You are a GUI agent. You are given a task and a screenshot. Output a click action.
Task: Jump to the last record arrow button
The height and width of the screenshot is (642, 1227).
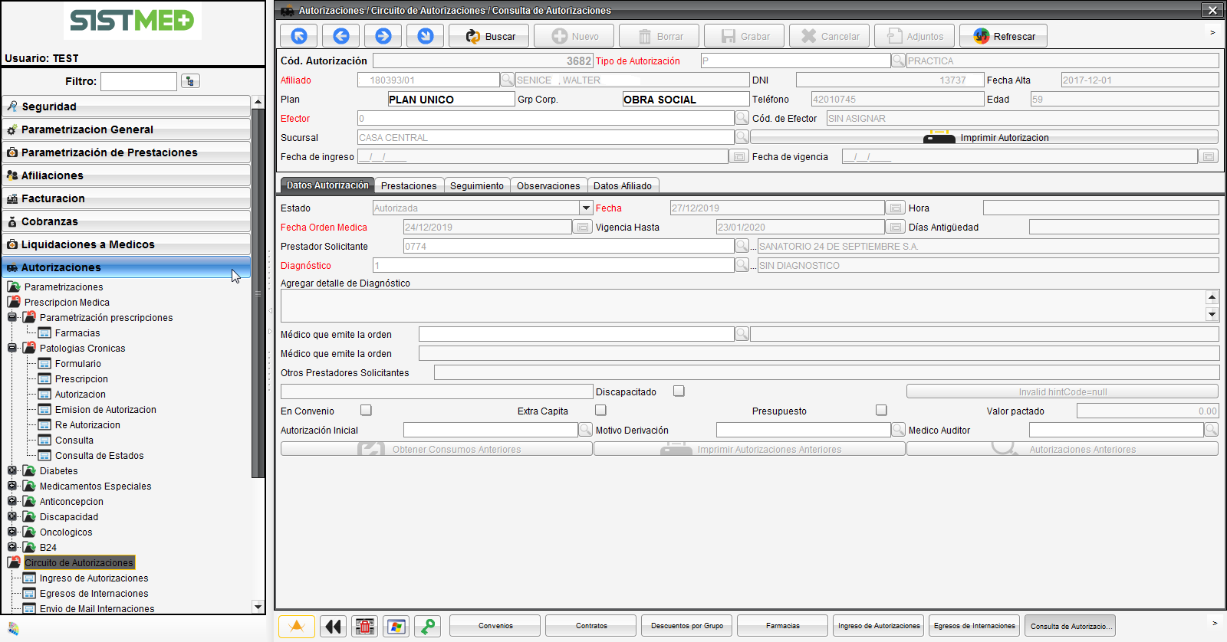(x=426, y=36)
